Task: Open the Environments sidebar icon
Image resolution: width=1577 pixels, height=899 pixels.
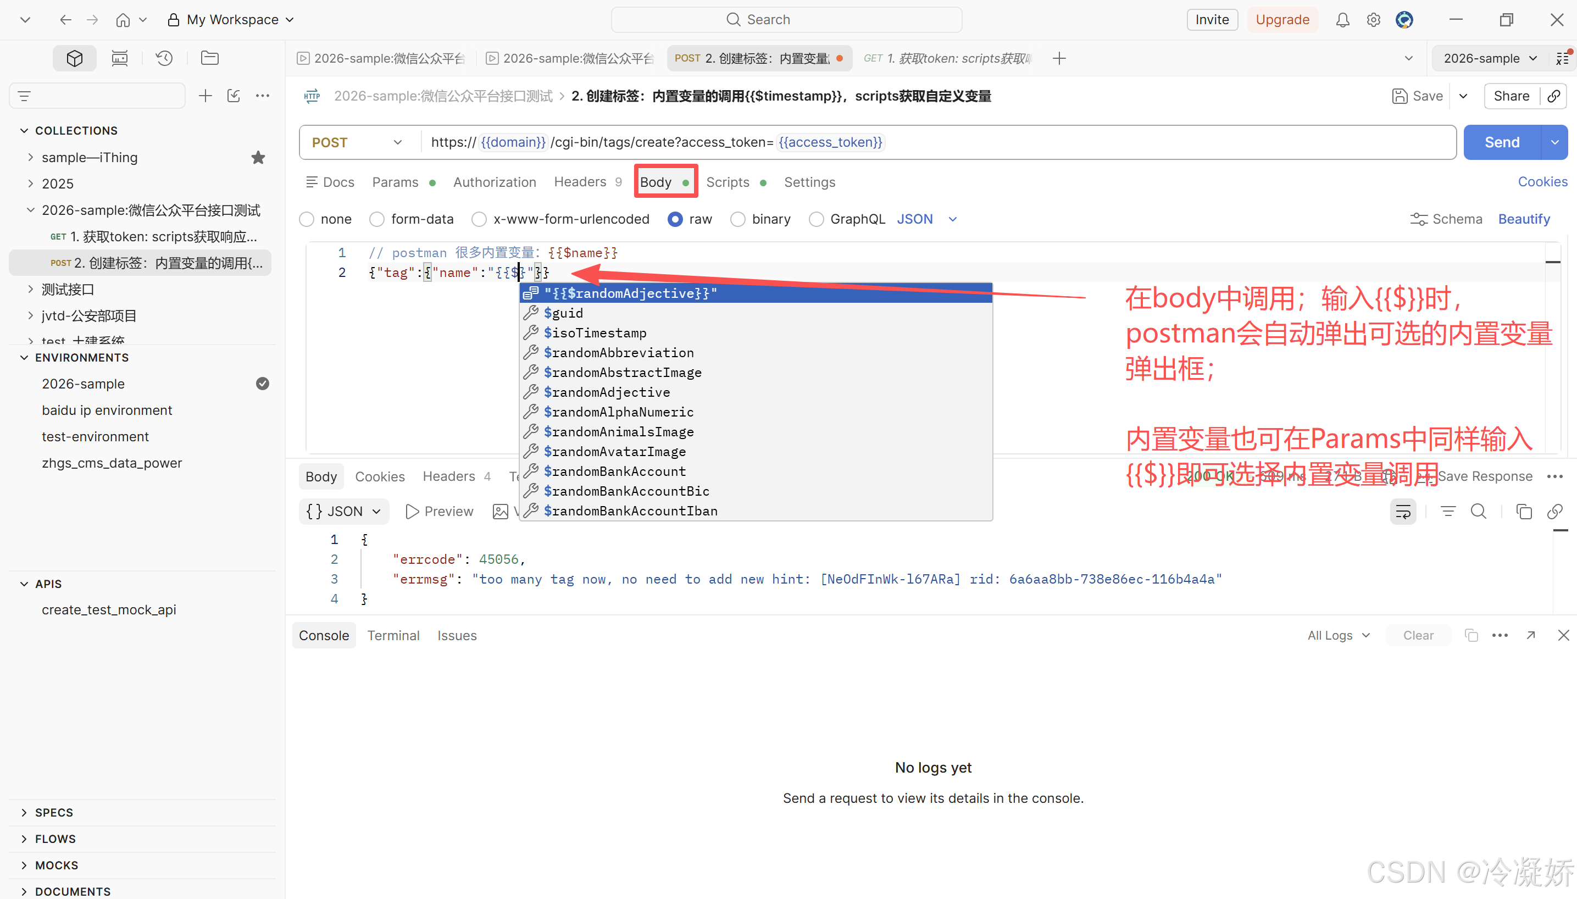Action: tap(119, 58)
